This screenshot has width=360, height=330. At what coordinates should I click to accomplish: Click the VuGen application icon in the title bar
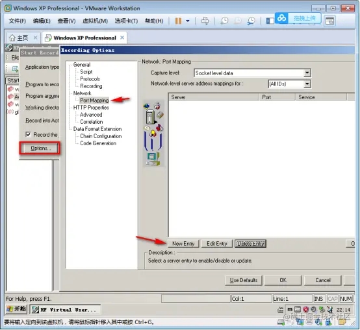[x=9, y=48]
